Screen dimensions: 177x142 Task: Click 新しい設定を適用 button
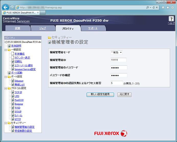tap(100, 94)
